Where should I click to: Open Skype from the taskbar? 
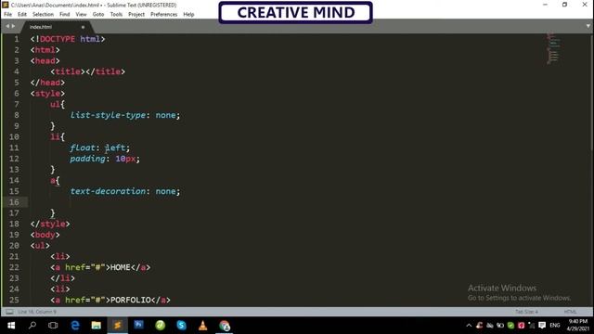pyautogui.click(x=182, y=326)
